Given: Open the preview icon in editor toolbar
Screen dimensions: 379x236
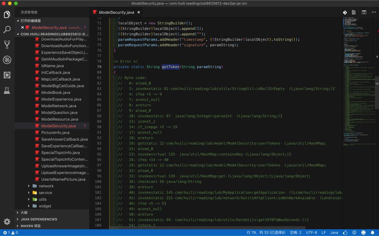Looking at the screenshot, I should pyautogui.click(x=353, y=12).
